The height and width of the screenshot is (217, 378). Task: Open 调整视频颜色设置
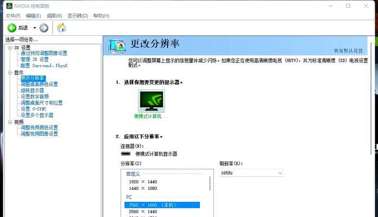coord(39,127)
